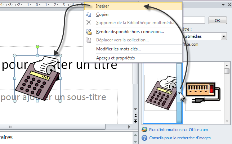Open Conseils pour la recherche d'images link

(180, 138)
